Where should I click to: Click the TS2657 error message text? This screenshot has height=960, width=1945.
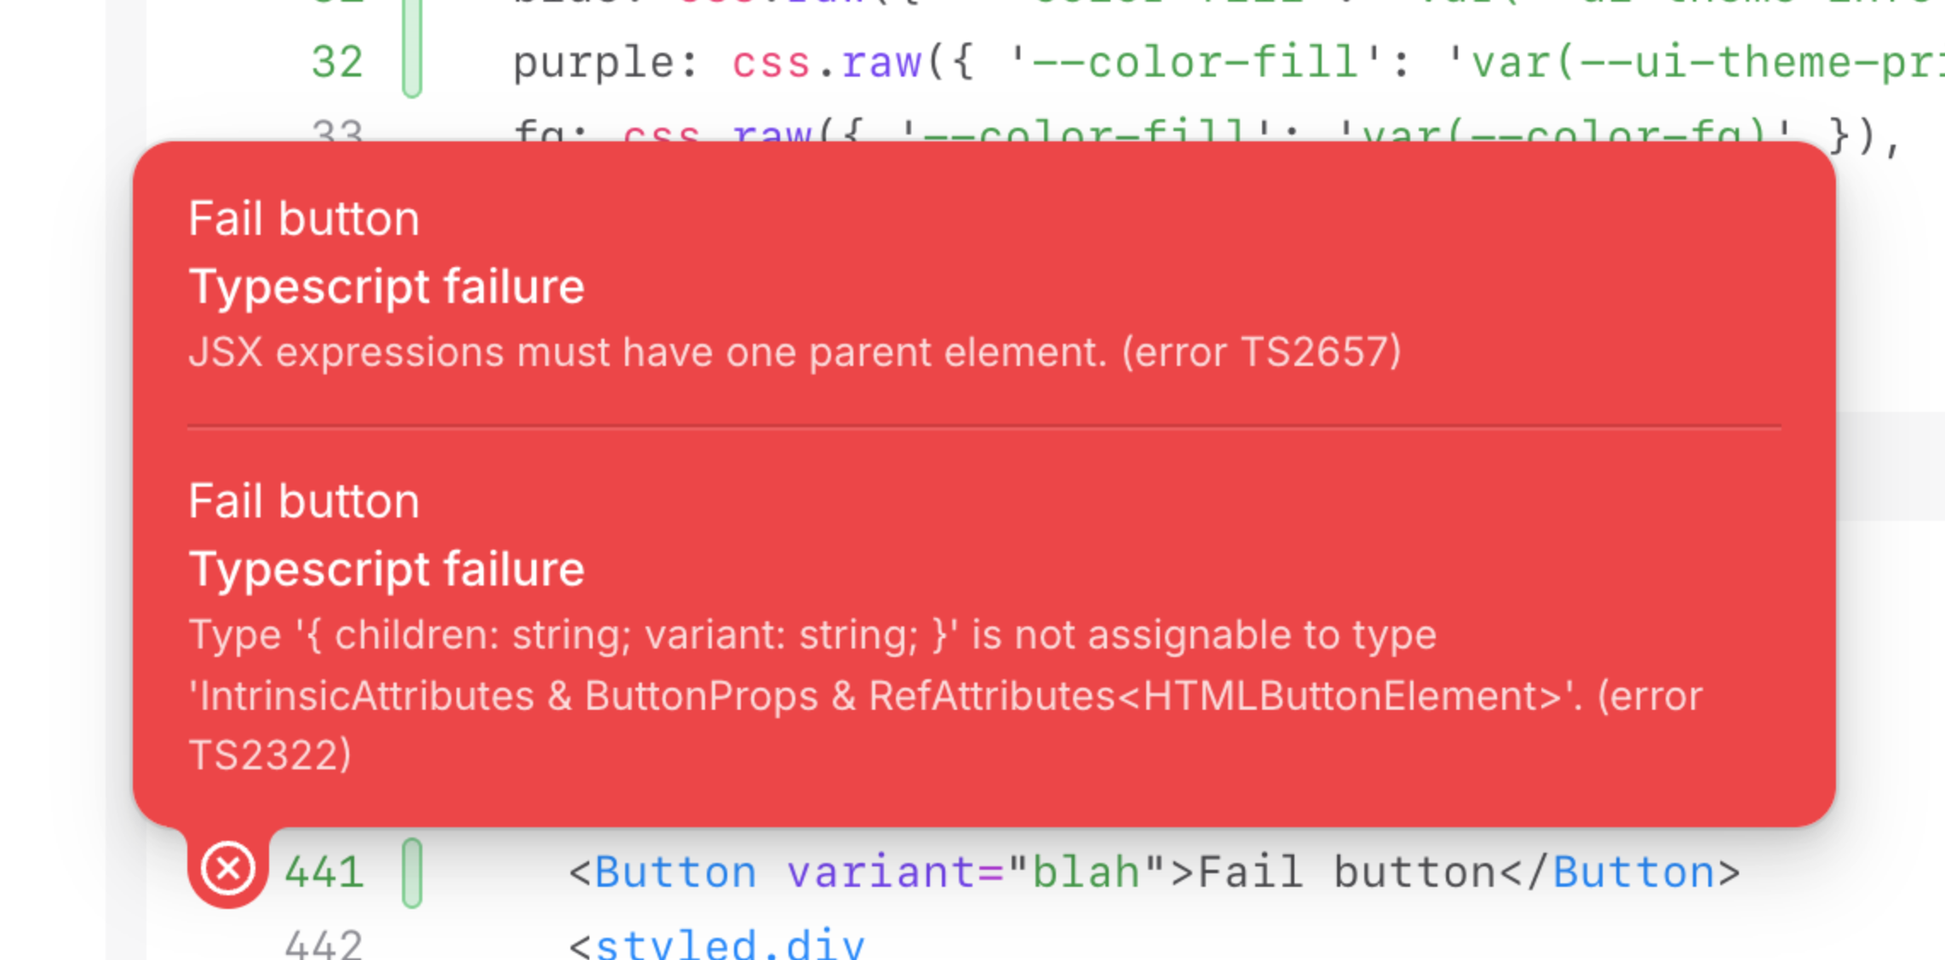[x=795, y=352]
